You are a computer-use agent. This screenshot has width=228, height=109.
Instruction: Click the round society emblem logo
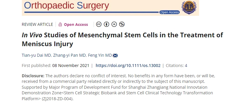coord(189,7)
